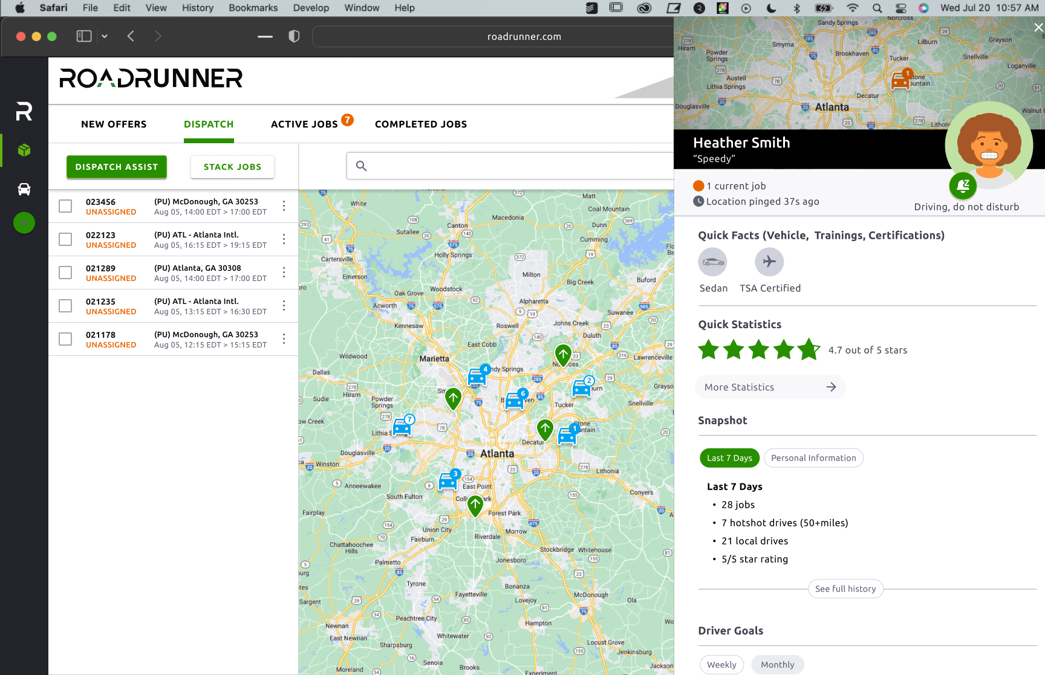Viewport: 1045px width, 675px height.
Task: Open options menu for job 021178
Action: (x=284, y=339)
